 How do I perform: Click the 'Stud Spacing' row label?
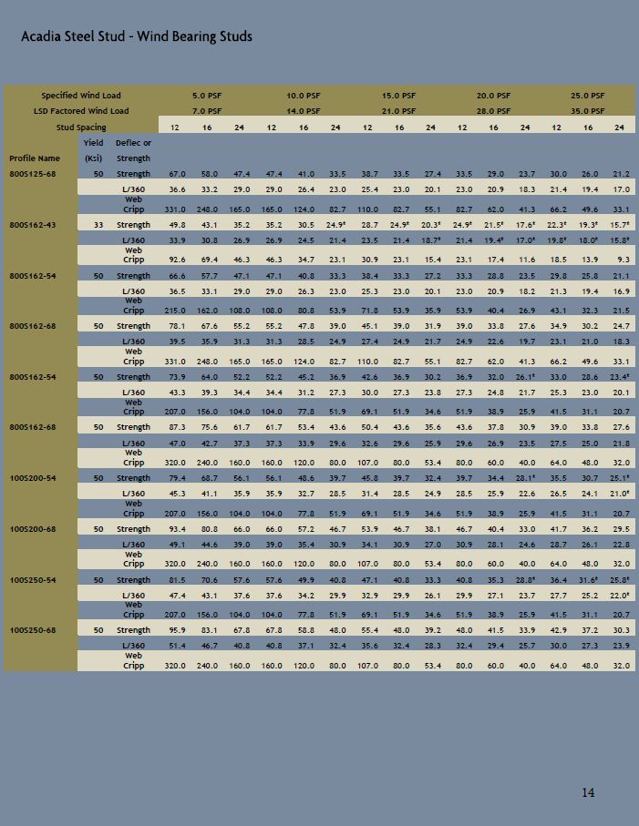[81, 127]
